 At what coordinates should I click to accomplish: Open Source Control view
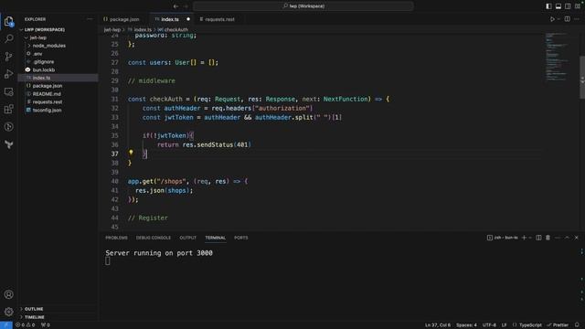(x=9, y=57)
